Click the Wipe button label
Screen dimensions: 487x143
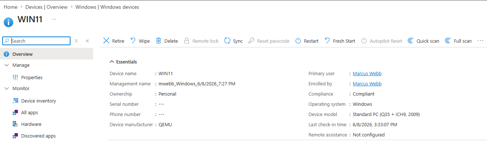pyautogui.click(x=144, y=41)
